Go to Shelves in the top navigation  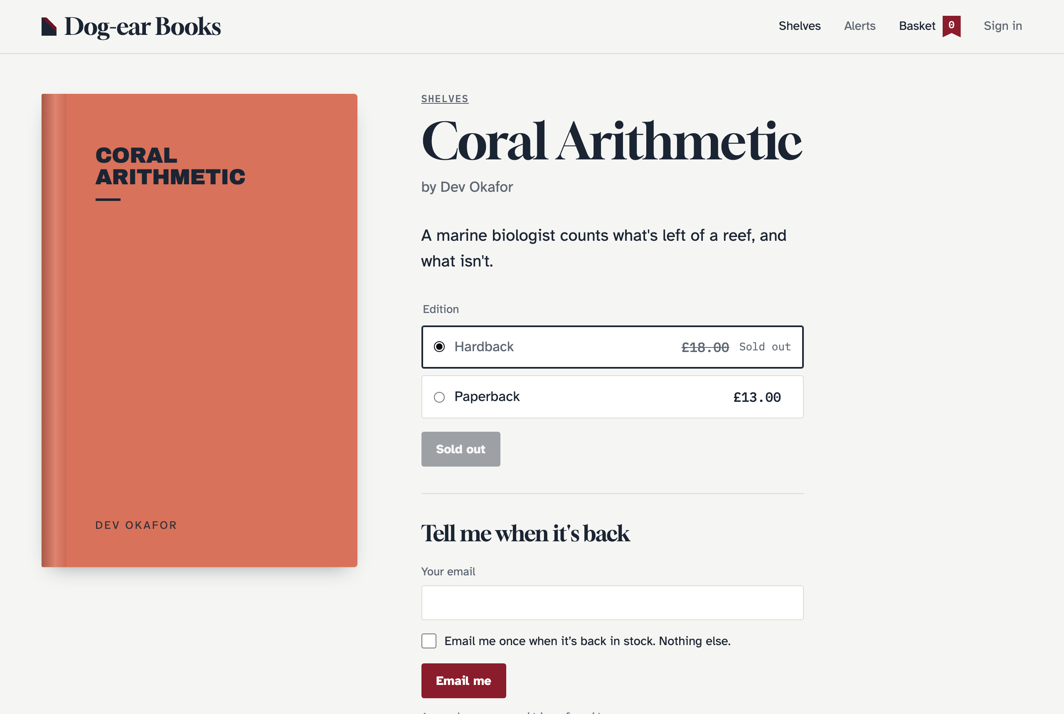(x=799, y=26)
